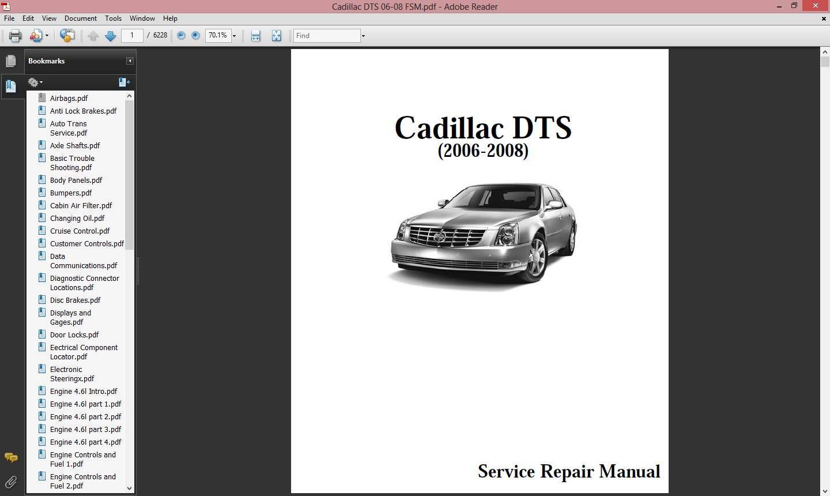Open the Auto Trans Service.pdf bookmark
The height and width of the screenshot is (496, 830).
coord(69,128)
